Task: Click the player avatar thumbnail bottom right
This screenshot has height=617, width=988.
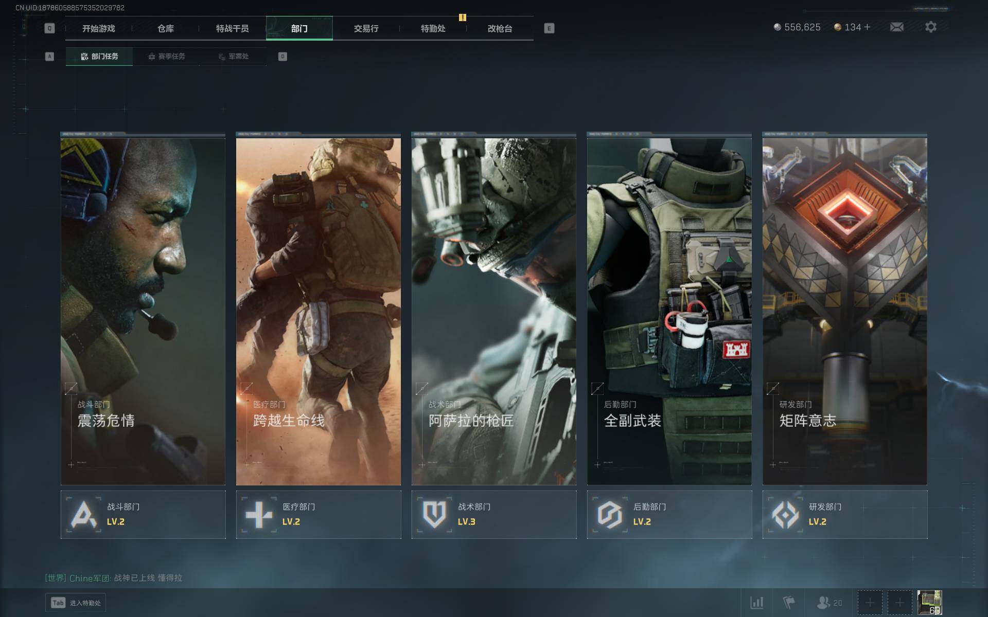Action: 929,602
